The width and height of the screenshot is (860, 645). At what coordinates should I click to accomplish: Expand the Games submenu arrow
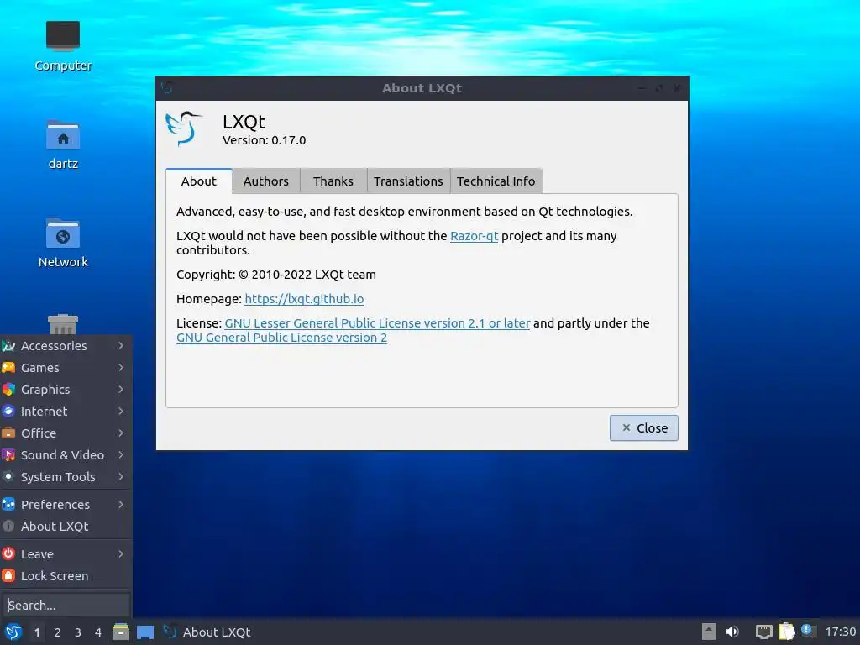tap(121, 368)
